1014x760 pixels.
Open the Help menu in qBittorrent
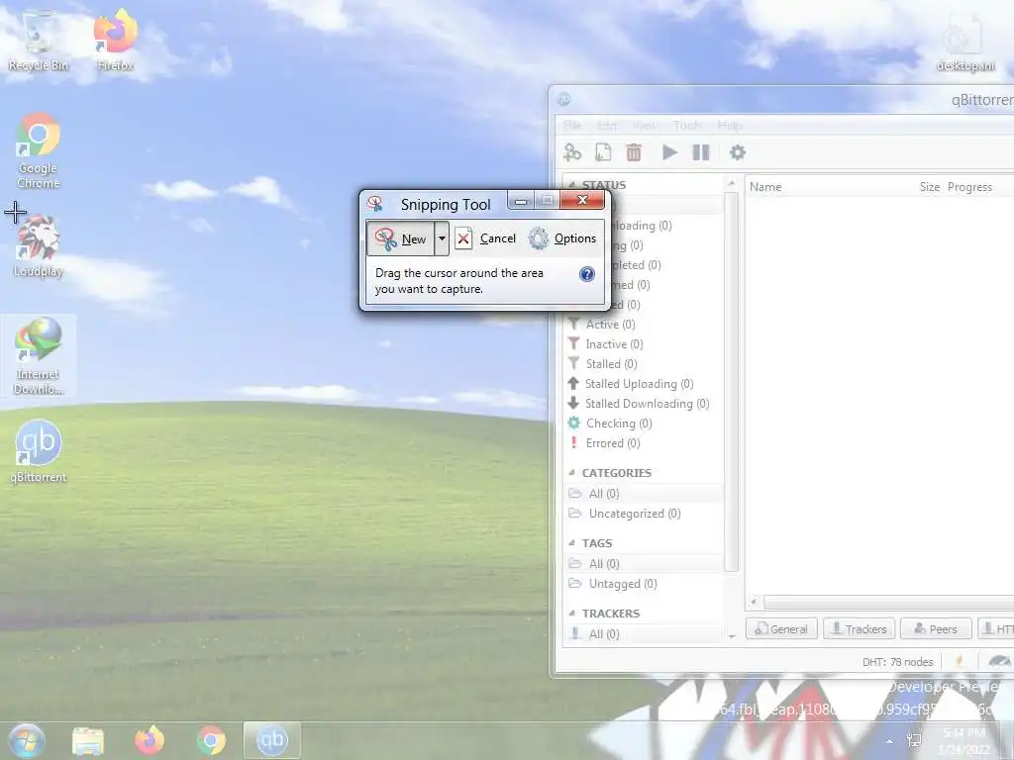(x=730, y=125)
